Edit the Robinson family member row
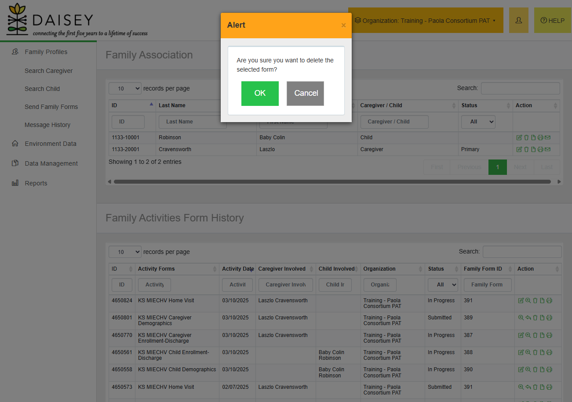The height and width of the screenshot is (402, 572). (x=519, y=138)
